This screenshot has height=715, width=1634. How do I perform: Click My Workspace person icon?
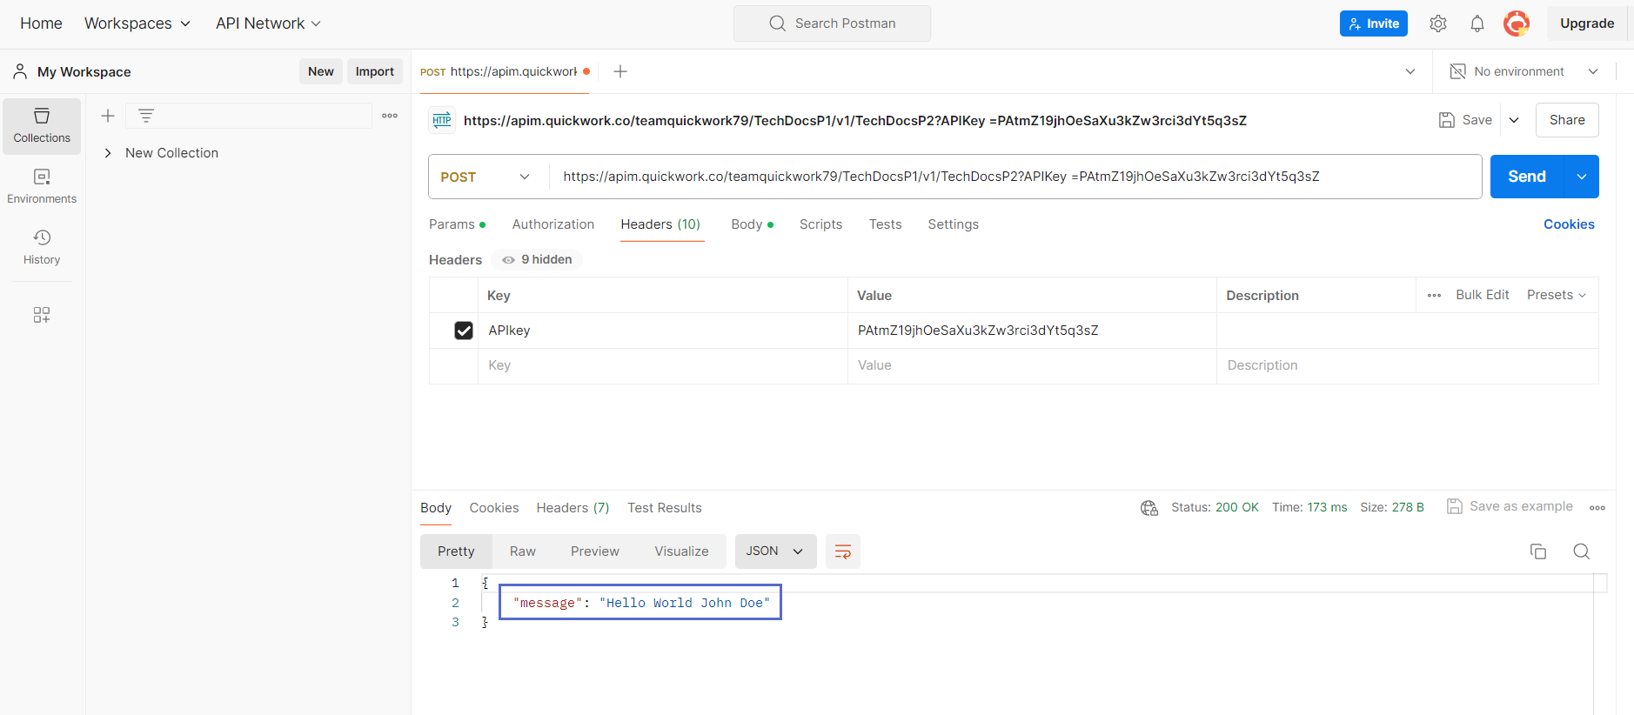click(20, 71)
